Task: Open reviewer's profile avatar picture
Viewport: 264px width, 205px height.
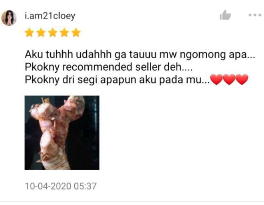Action: (x=9, y=18)
